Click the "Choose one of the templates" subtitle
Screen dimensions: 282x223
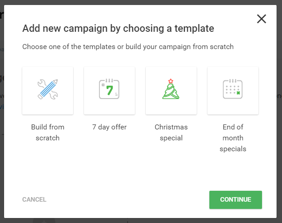click(x=128, y=47)
